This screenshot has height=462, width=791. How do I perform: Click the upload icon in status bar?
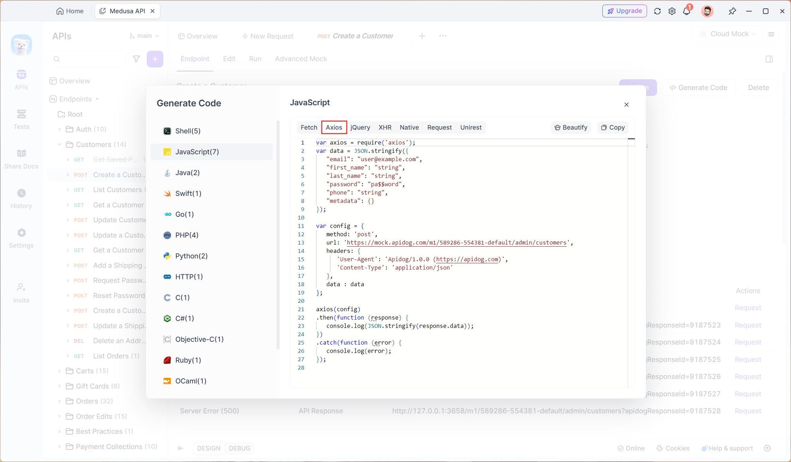click(767, 448)
